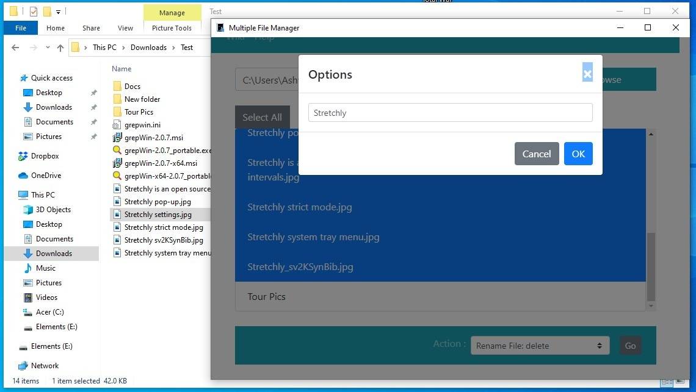Screen dimensions: 696x392
Task: Click the Go button
Action: point(630,346)
